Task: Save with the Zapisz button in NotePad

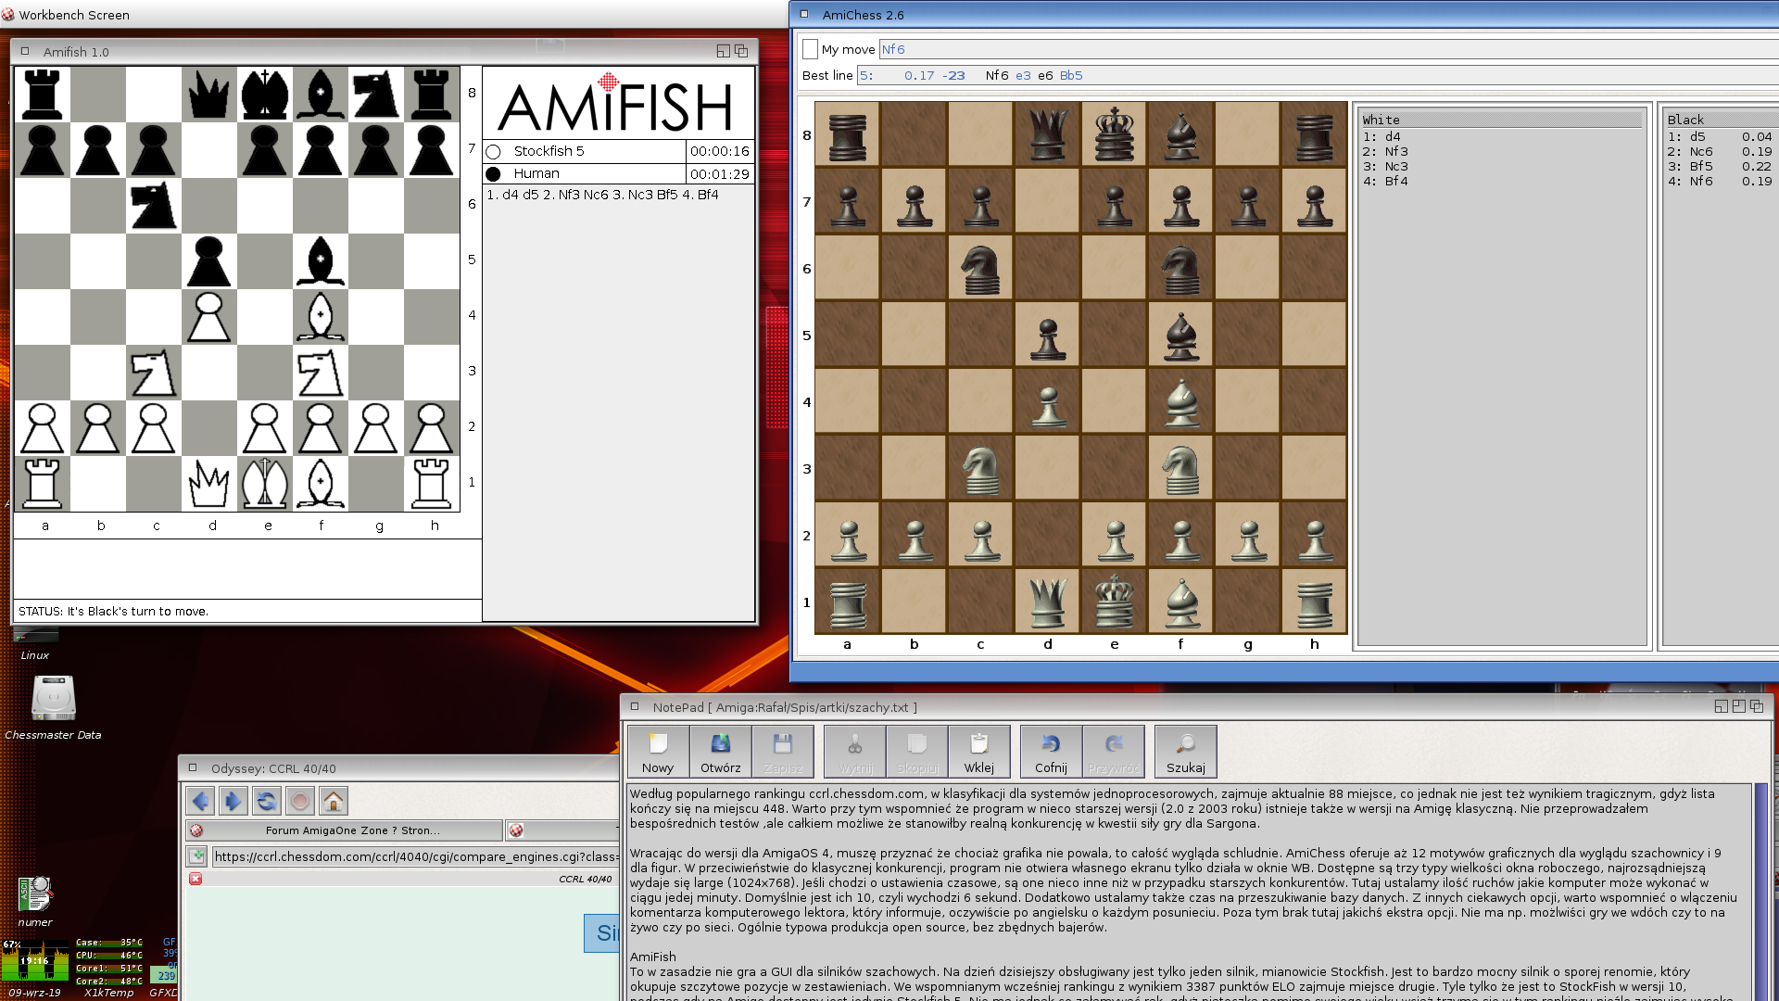Action: pyautogui.click(x=783, y=752)
